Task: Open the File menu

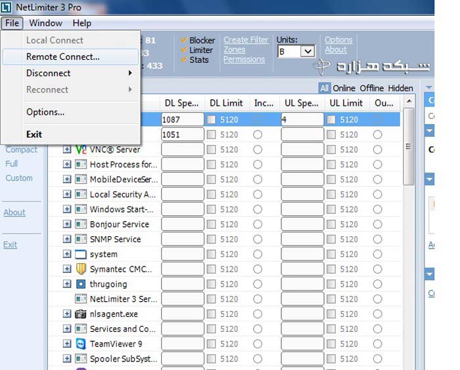Action: point(12,23)
